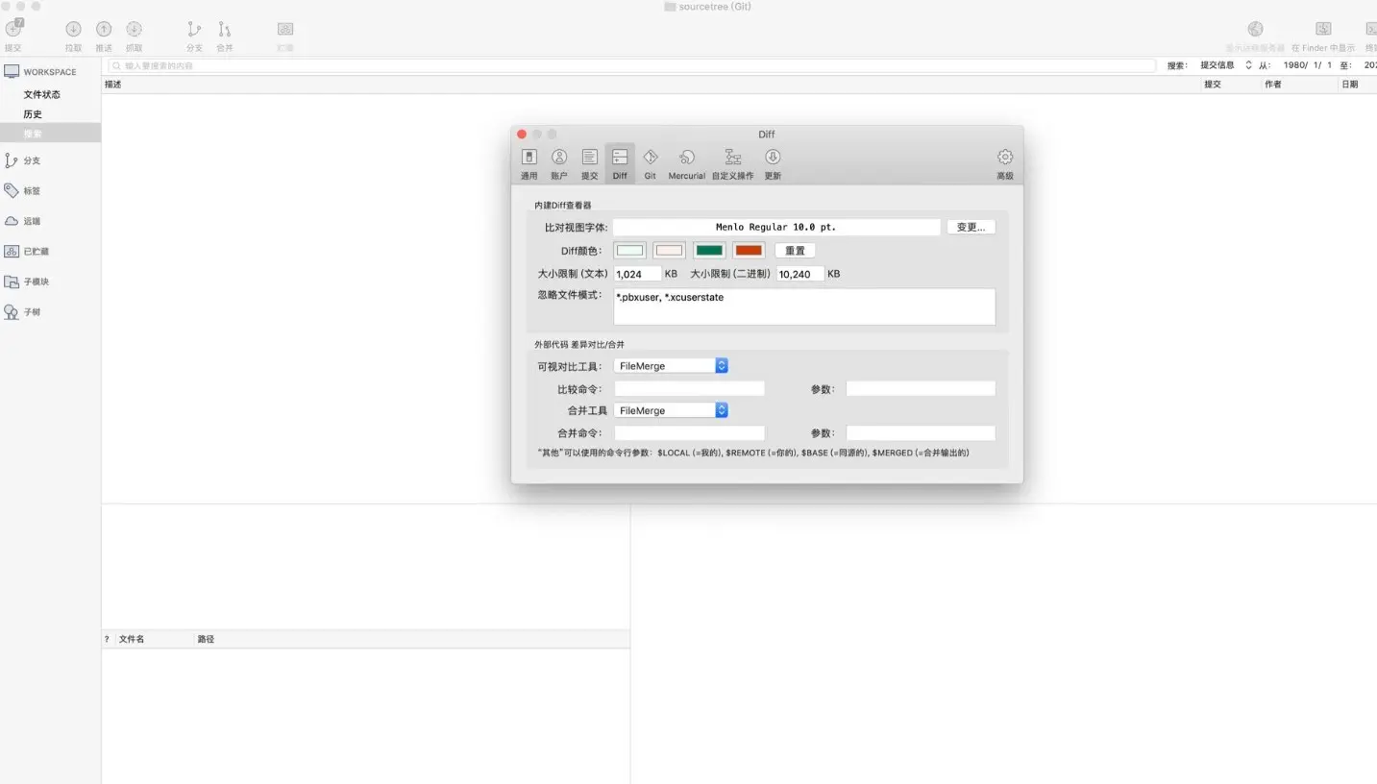Open 提交 commit preferences tab in dialog

[x=589, y=163]
